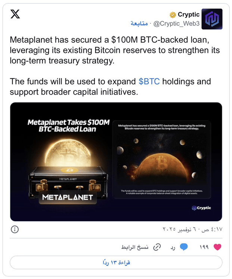Open the Cryptic display name
The width and height of the screenshot is (232, 279).
189,15
